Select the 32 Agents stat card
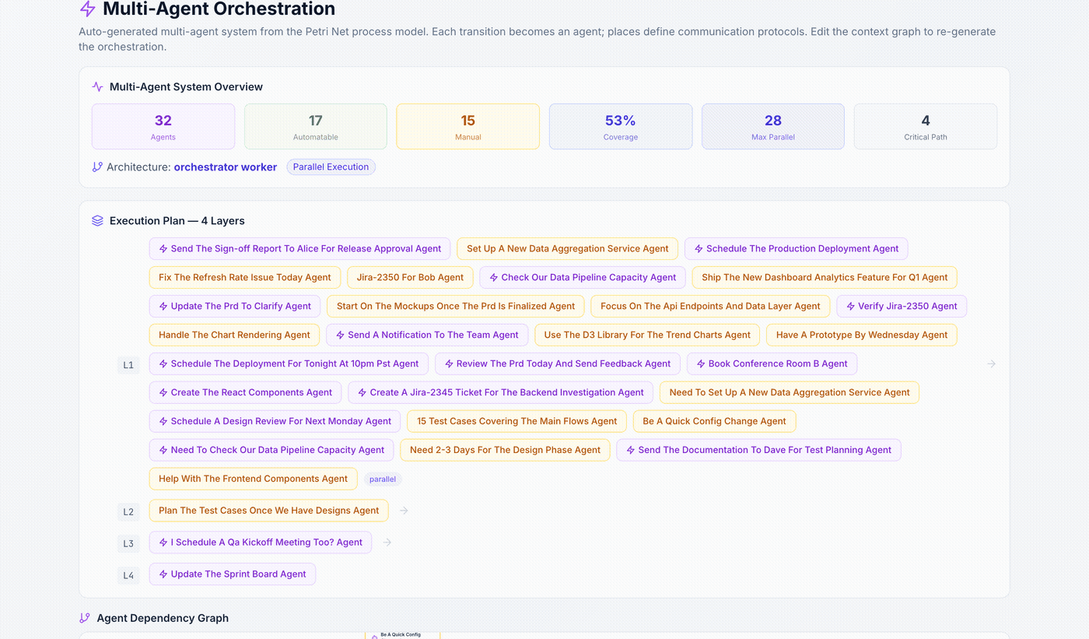 (x=163, y=126)
